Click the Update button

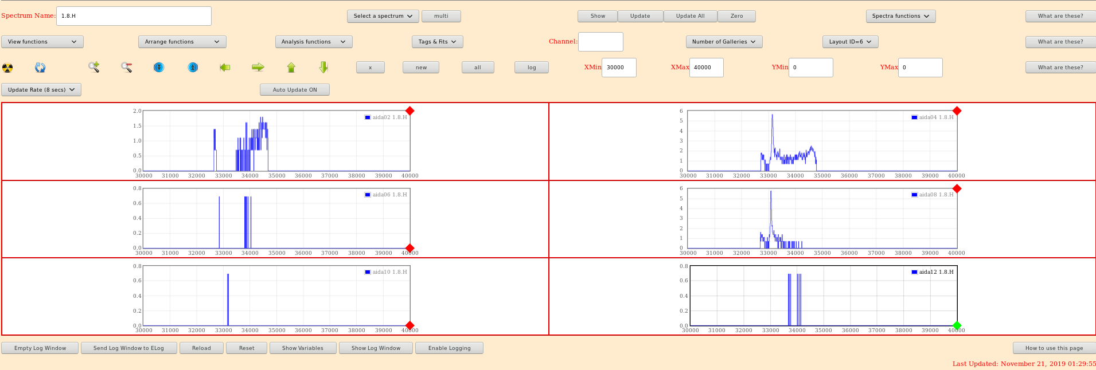click(640, 16)
